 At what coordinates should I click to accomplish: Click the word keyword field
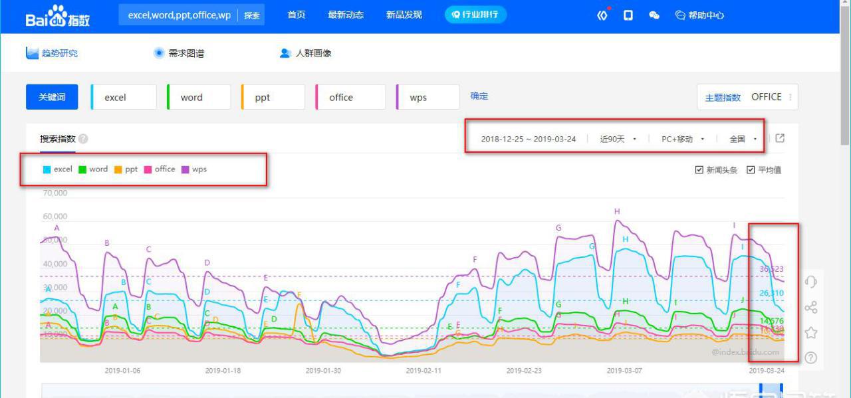click(199, 97)
